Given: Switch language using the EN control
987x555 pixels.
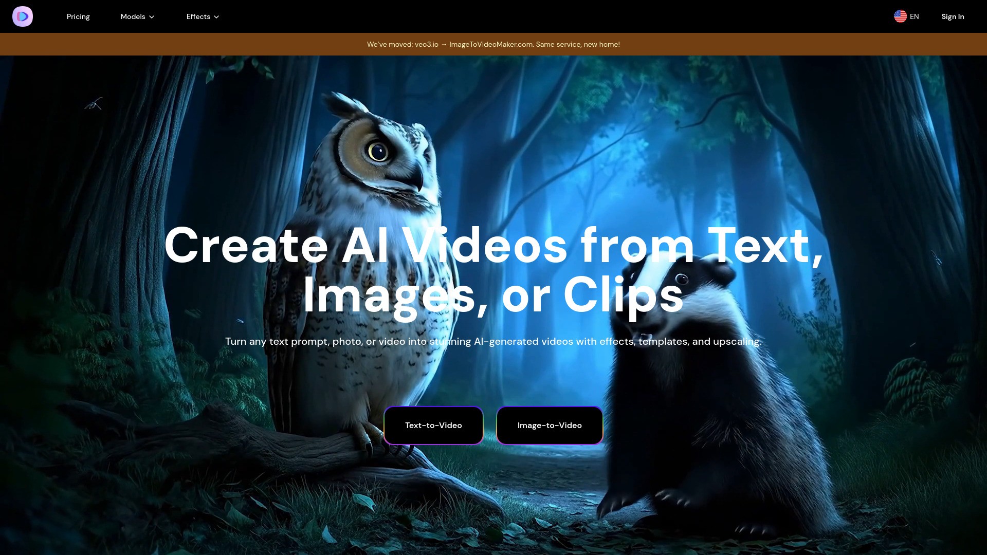Looking at the screenshot, I should pyautogui.click(x=906, y=16).
